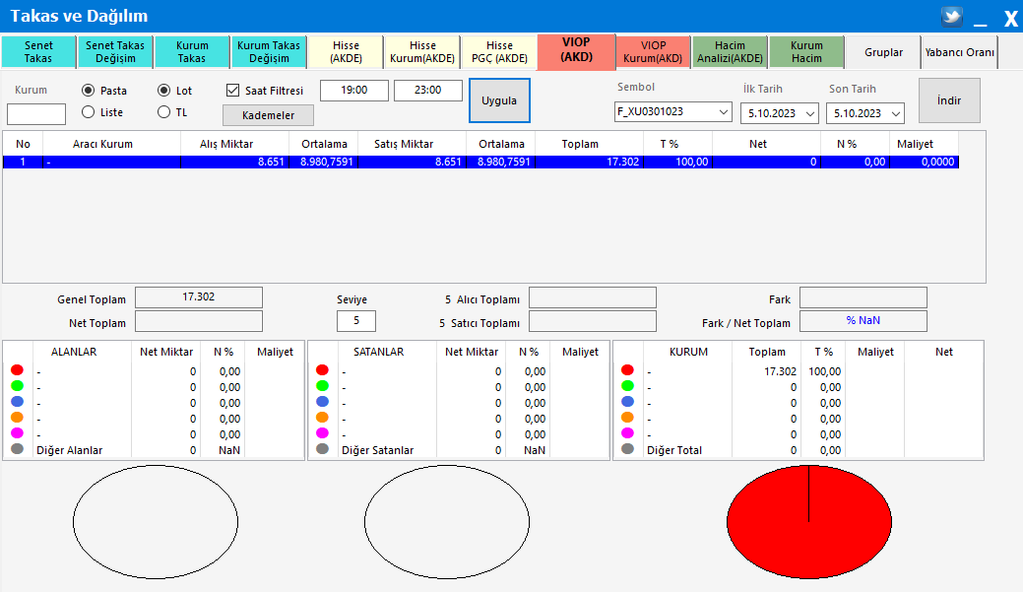Open the Gruplar tab
Image resolution: width=1023 pixels, height=592 pixels.
tap(883, 52)
